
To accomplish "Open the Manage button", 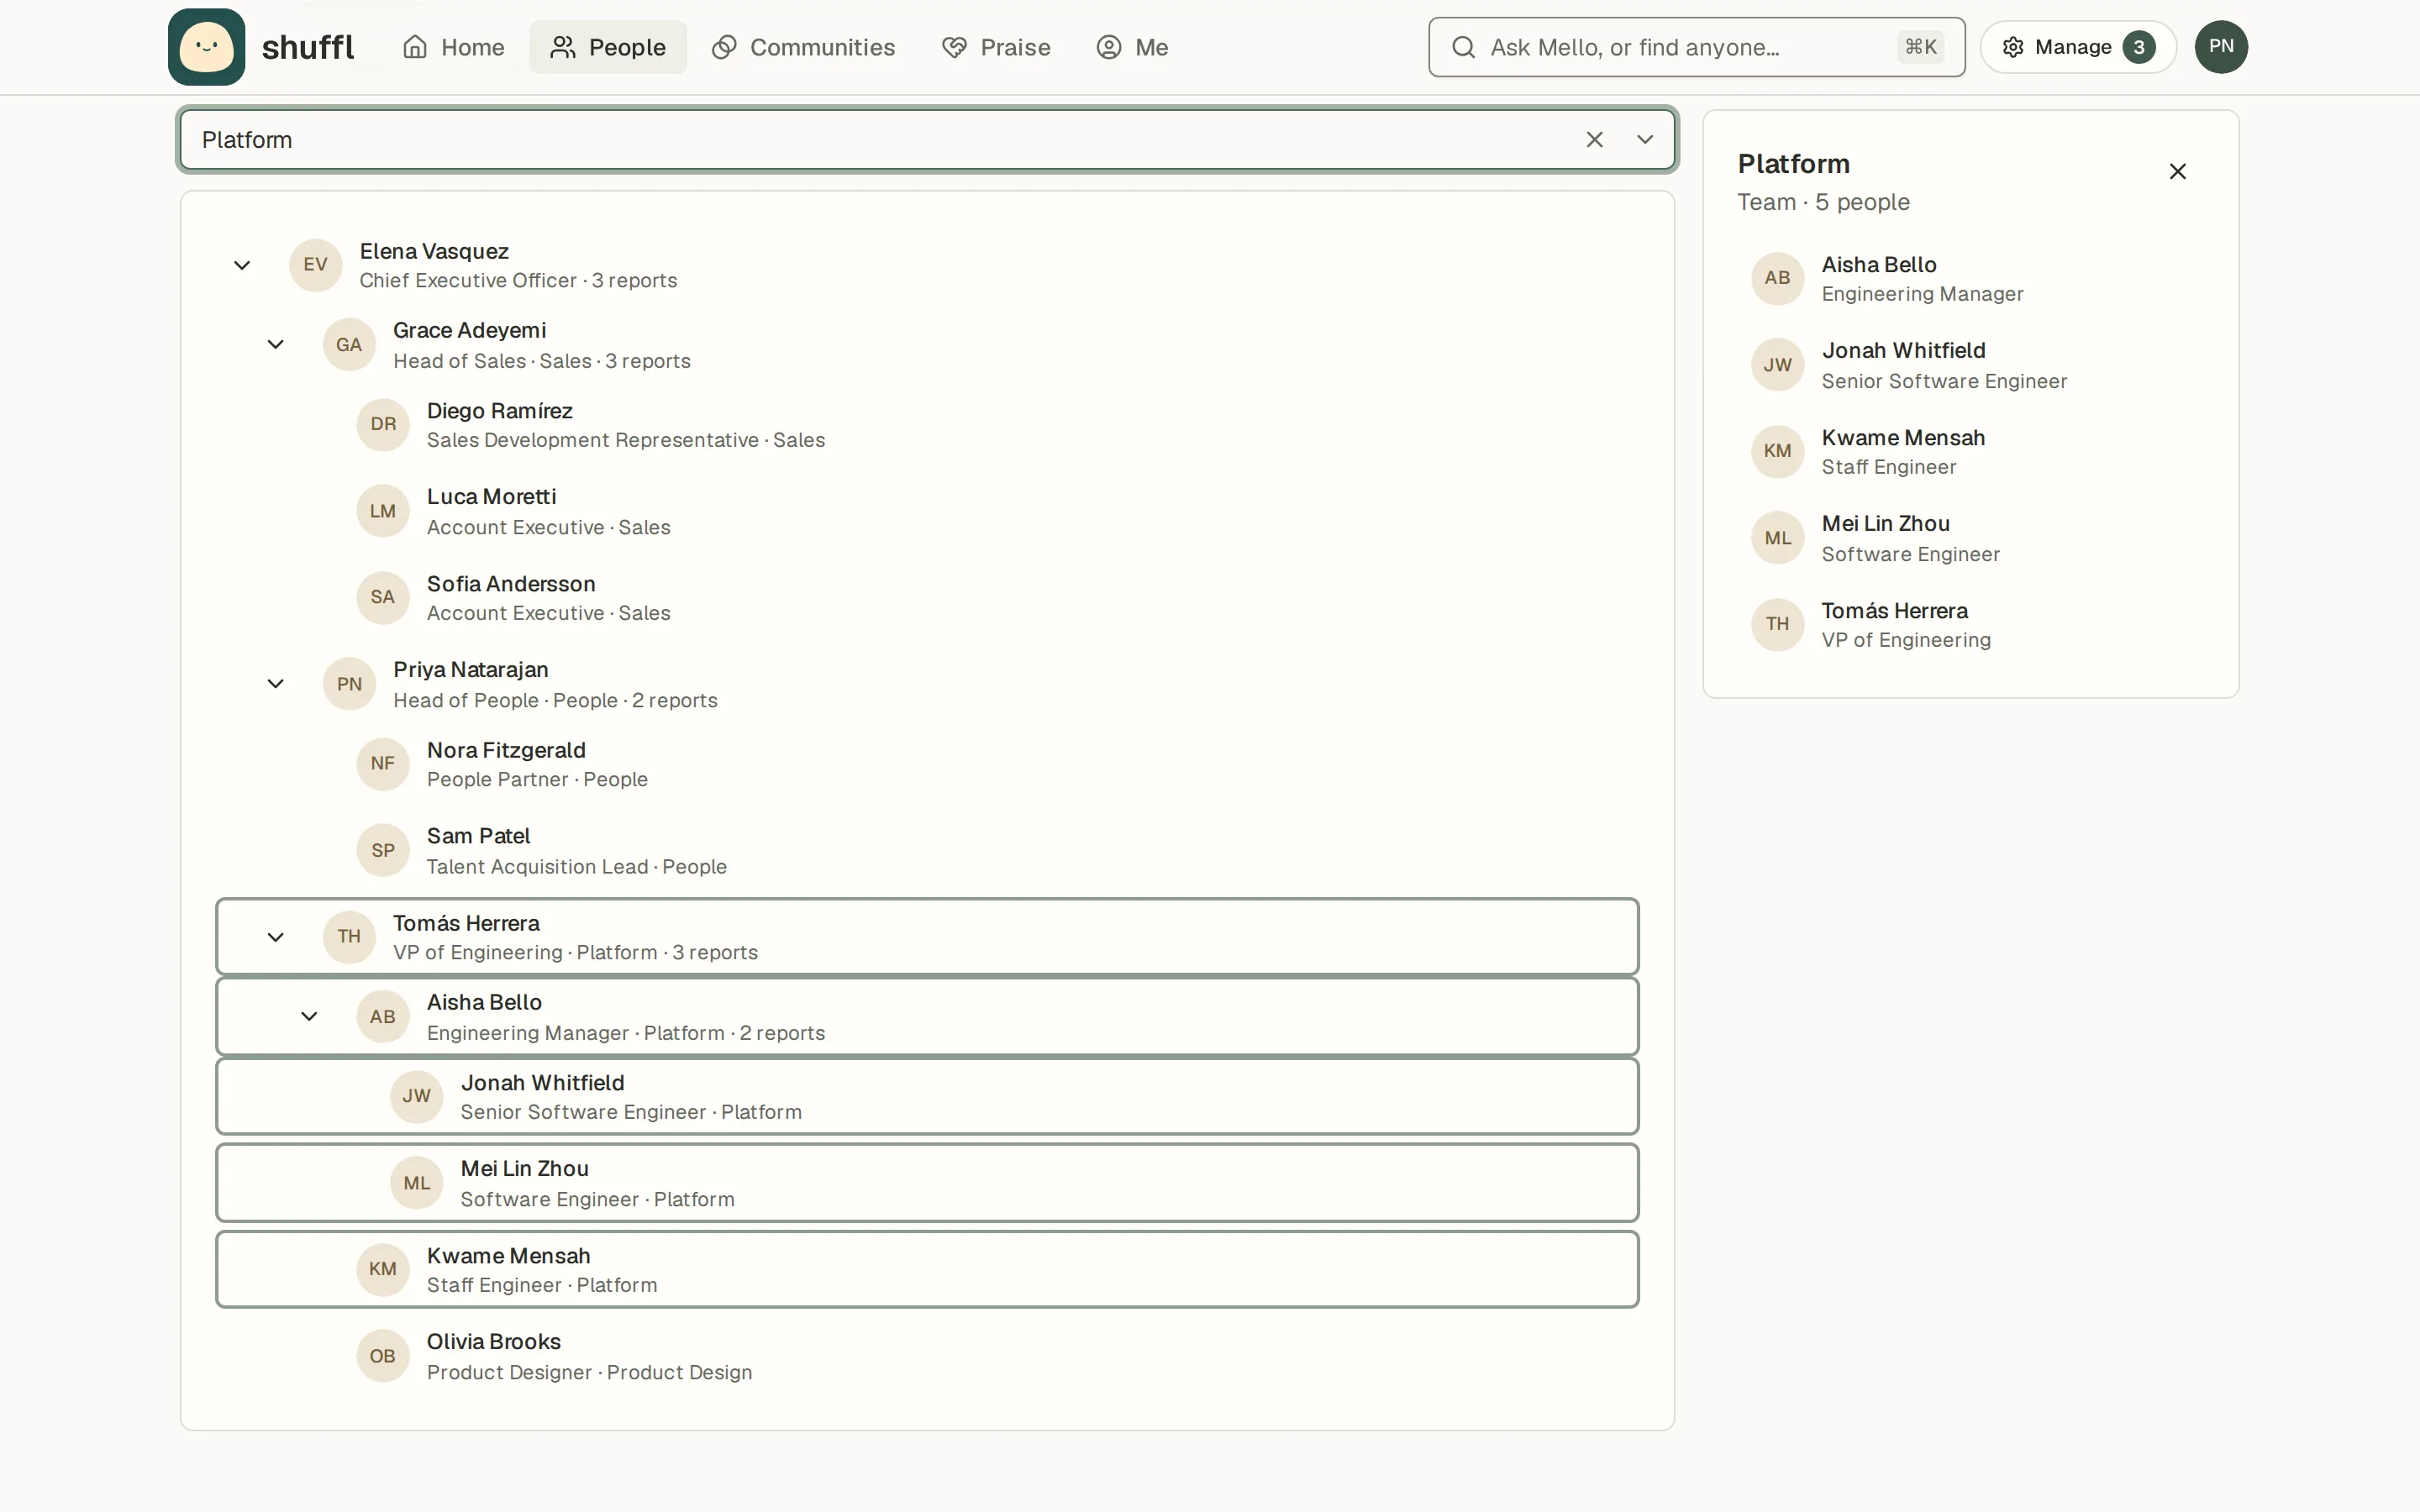I will [x=2077, y=47].
